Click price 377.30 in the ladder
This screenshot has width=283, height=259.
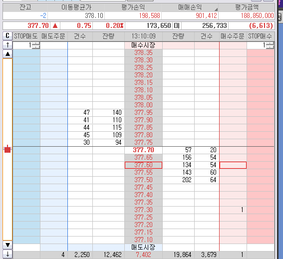(x=143, y=210)
